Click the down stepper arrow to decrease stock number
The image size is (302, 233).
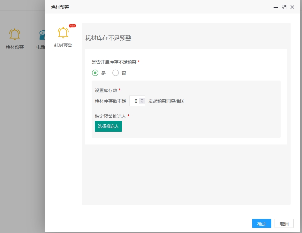[x=142, y=102]
